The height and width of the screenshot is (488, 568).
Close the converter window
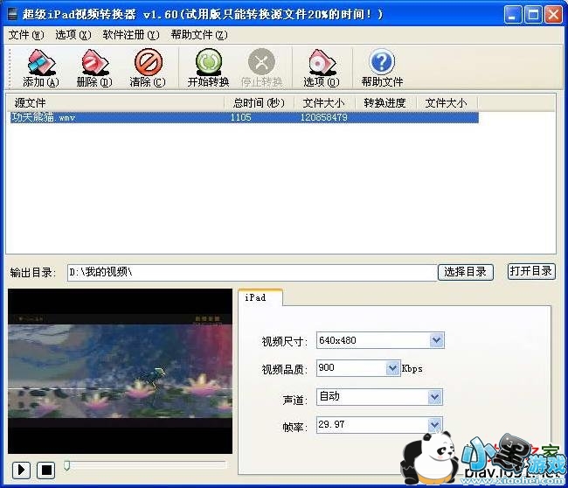coord(553,15)
